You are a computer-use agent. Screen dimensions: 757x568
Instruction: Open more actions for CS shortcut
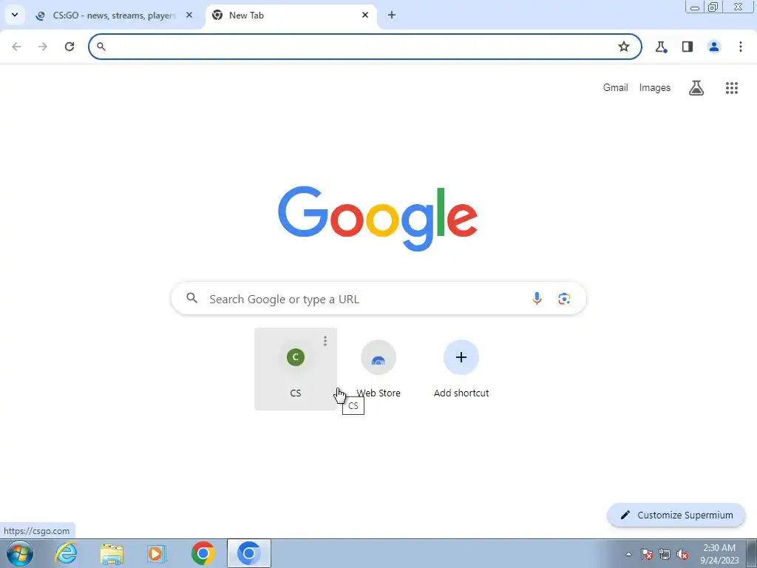pyautogui.click(x=325, y=341)
